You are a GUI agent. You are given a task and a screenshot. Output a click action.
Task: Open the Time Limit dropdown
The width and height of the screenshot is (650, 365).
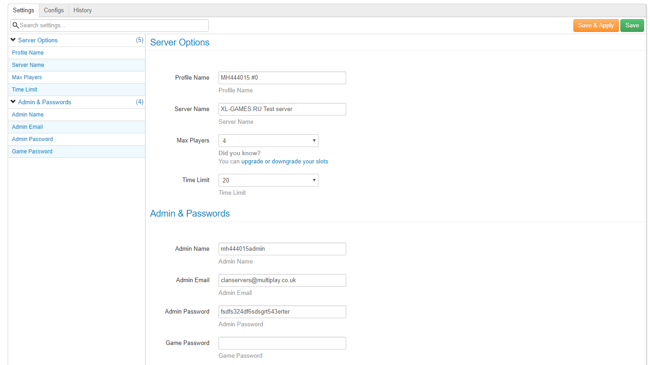tap(268, 180)
